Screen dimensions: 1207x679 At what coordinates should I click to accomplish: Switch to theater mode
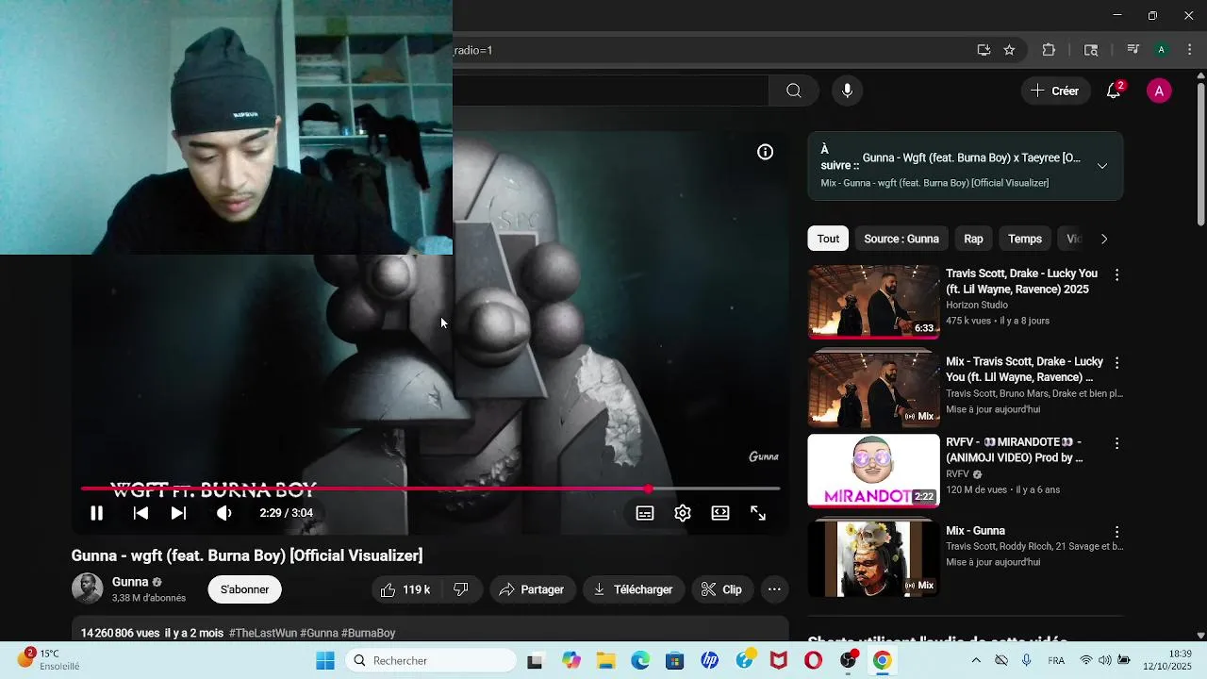pos(720,513)
